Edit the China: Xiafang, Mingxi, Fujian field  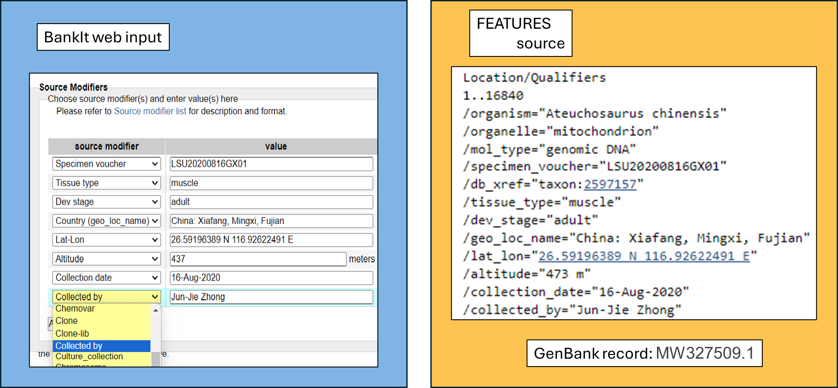click(271, 221)
